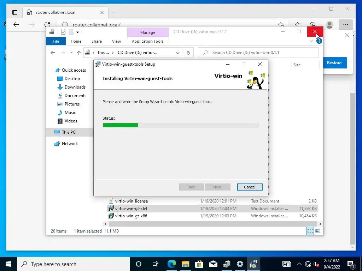Open Microsoft Edge from taskbar

tap(171, 264)
